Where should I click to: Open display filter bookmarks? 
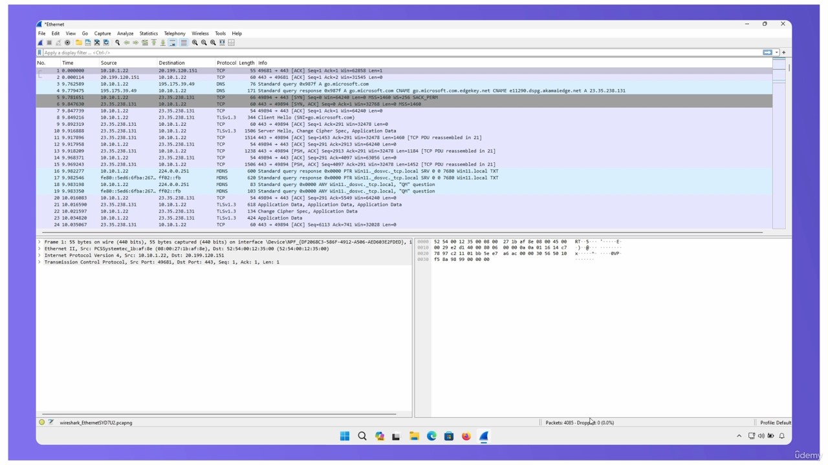[39, 52]
